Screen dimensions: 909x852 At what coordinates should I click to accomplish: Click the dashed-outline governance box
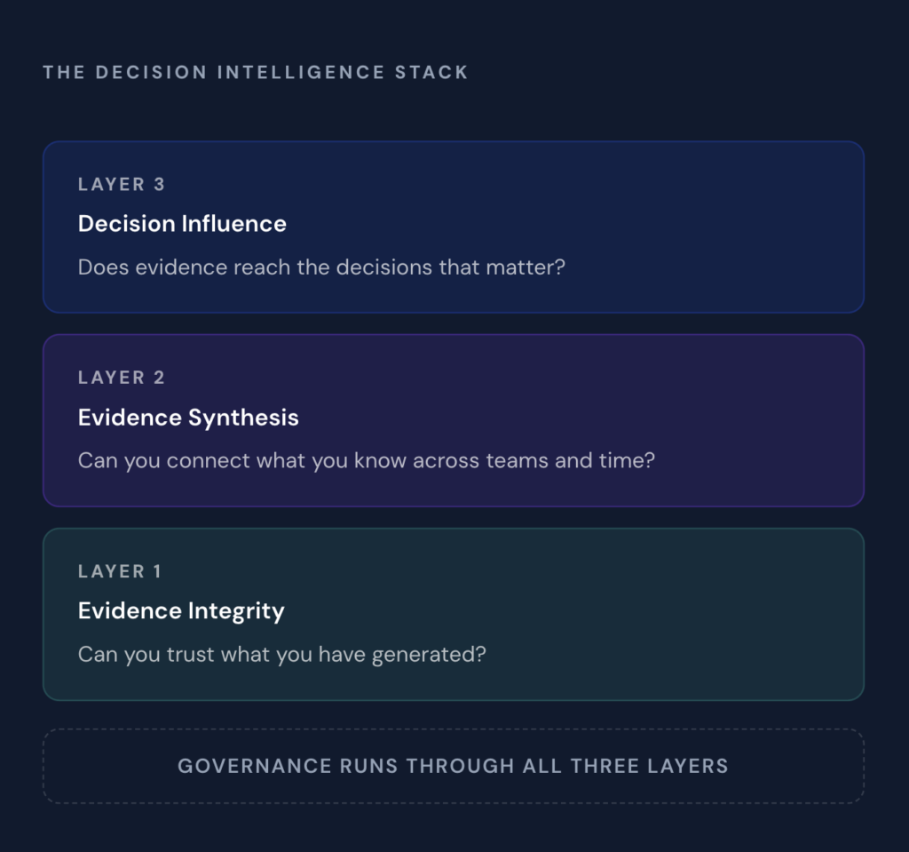coord(799,766)
